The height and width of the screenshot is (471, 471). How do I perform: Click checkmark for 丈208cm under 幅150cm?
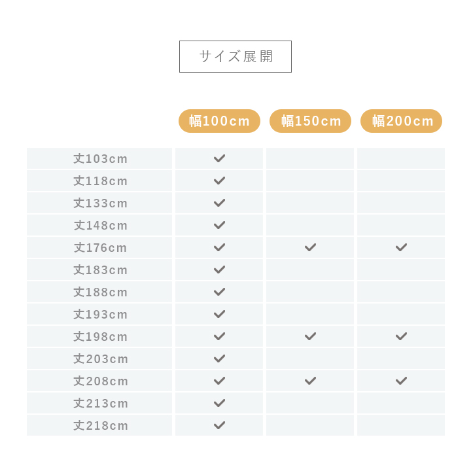310,381
